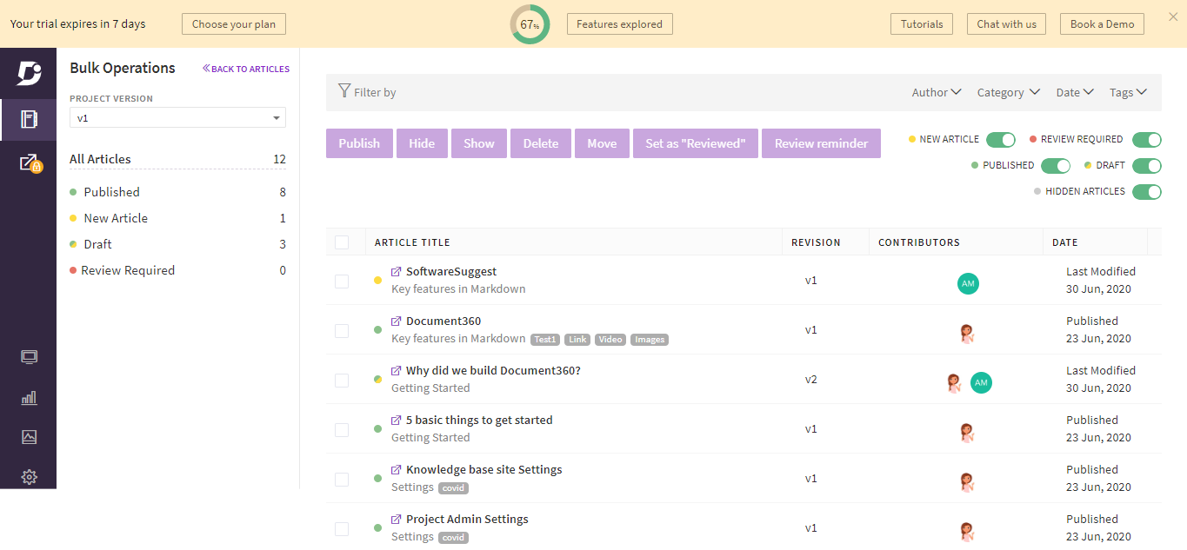
Task: Click the Review reminder button
Action: [x=821, y=143]
